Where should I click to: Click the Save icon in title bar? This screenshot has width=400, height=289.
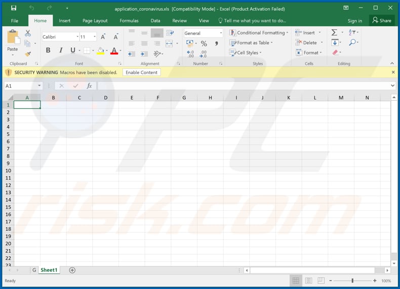(x=14, y=8)
